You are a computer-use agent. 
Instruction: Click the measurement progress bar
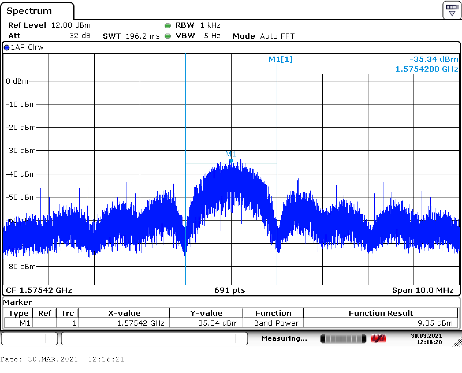343,339
